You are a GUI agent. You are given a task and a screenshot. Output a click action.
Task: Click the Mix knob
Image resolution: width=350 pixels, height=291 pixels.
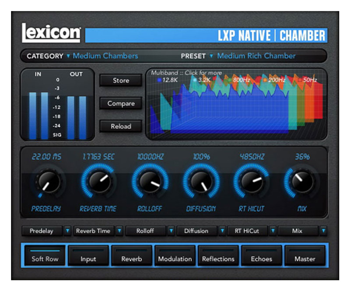(302, 182)
